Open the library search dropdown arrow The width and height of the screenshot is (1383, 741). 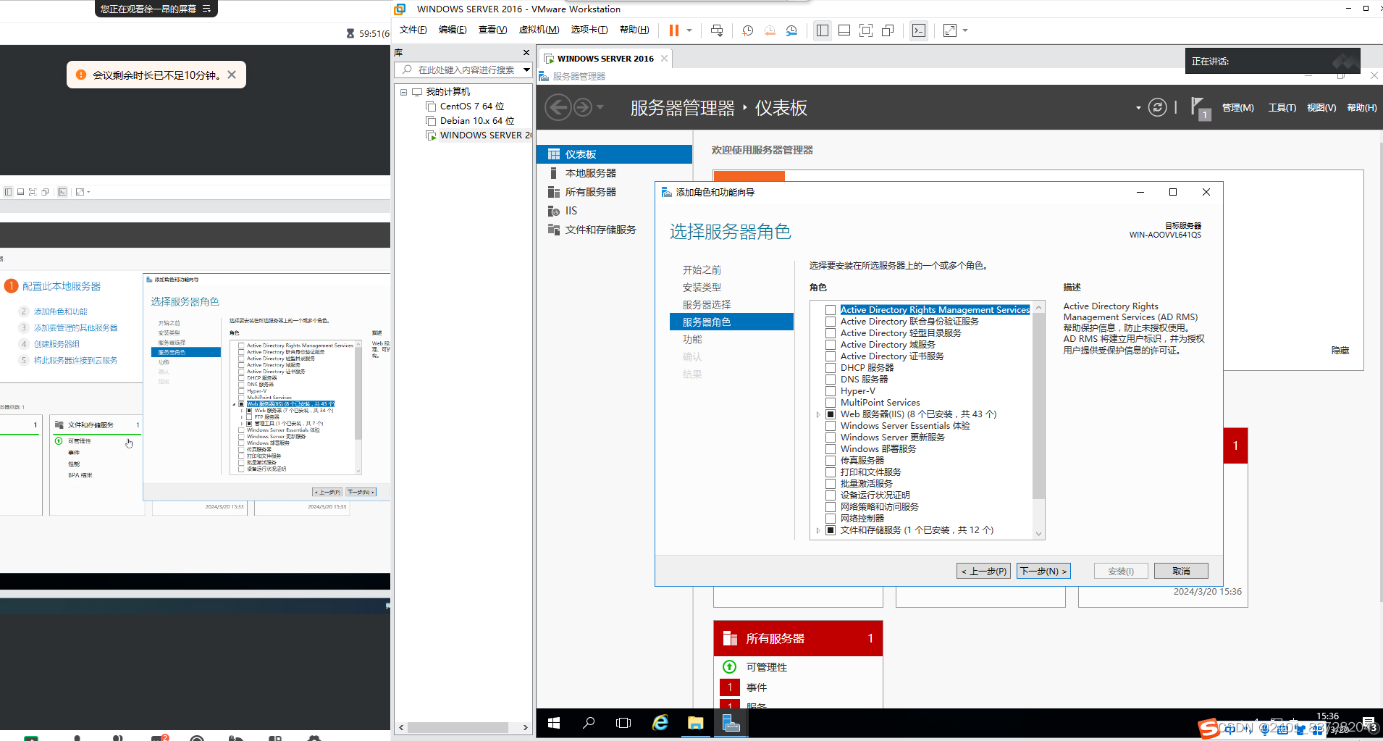[x=526, y=70]
